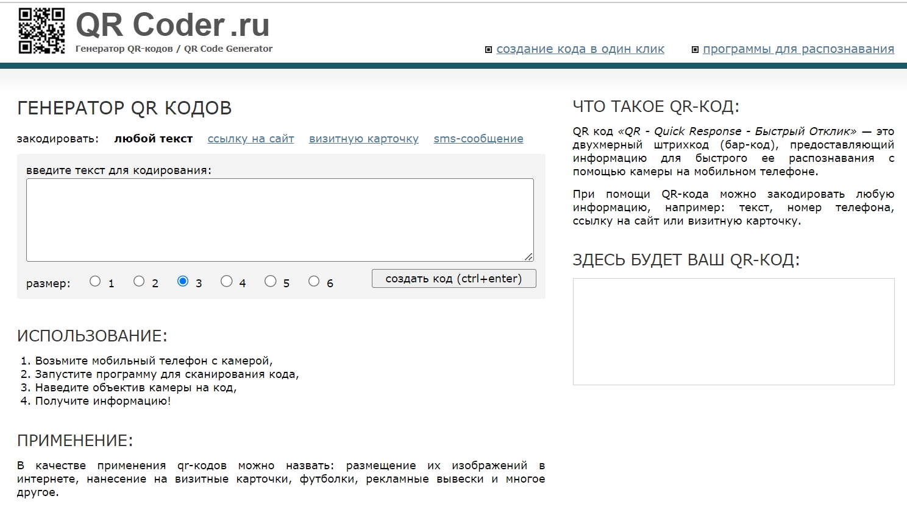Click 'введите текст для кодирования:' label
Screen dimensions: 907x510
pyautogui.click(x=119, y=170)
